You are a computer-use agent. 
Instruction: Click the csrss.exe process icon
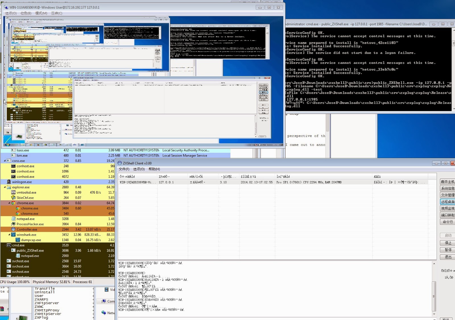(9, 161)
